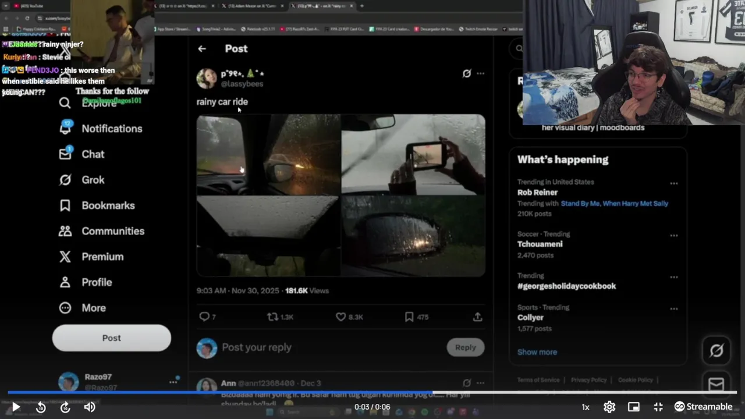The width and height of the screenshot is (745, 419).
Task: Click the @lassybees handle
Action: pos(242,84)
